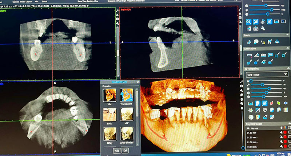
Task: Click the red swatch in second nerve row
Action: [x=285, y=137]
